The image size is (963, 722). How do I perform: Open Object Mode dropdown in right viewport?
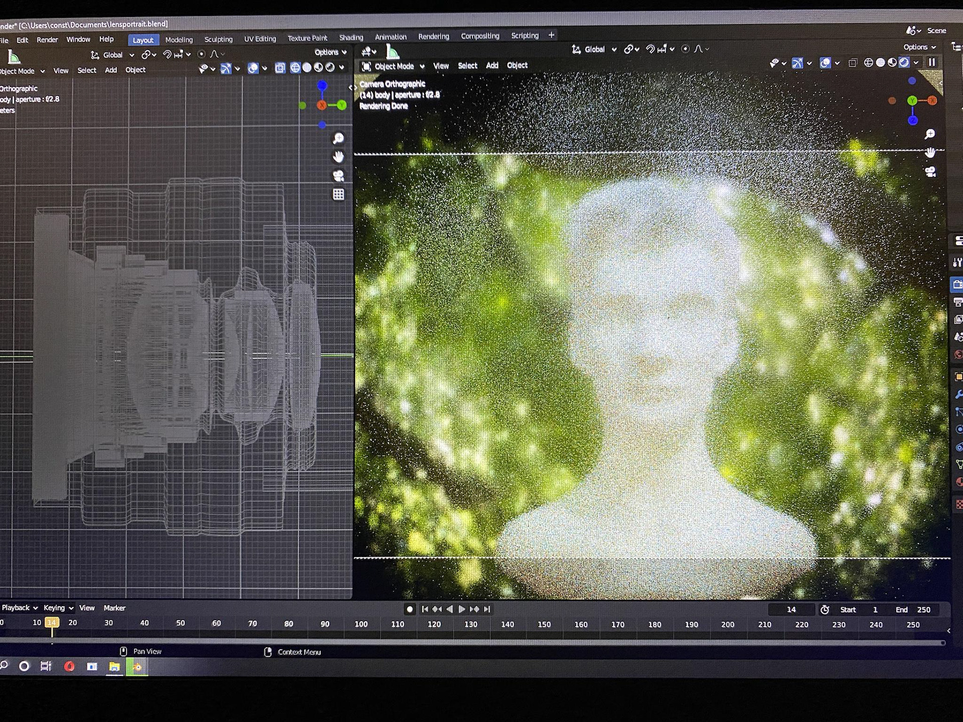click(394, 66)
